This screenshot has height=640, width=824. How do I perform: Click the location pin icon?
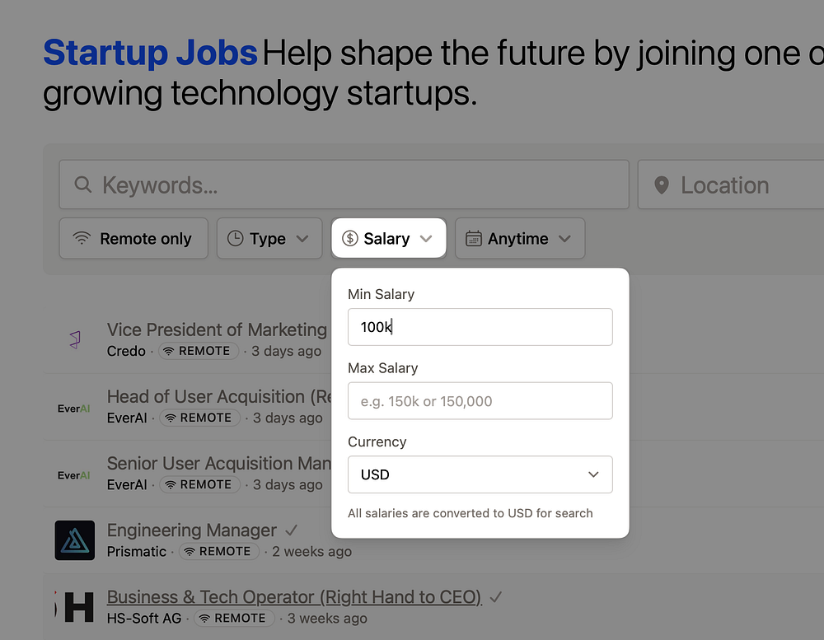pyautogui.click(x=661, y=185)
